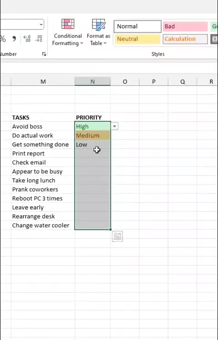Apply the Calculation cell style
This screenshot has width=218, height=340.
click(185, 39)
